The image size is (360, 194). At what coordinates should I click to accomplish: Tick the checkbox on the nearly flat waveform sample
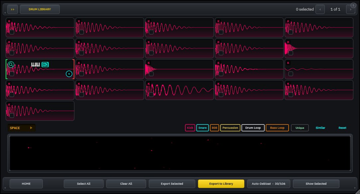[291, 74]
